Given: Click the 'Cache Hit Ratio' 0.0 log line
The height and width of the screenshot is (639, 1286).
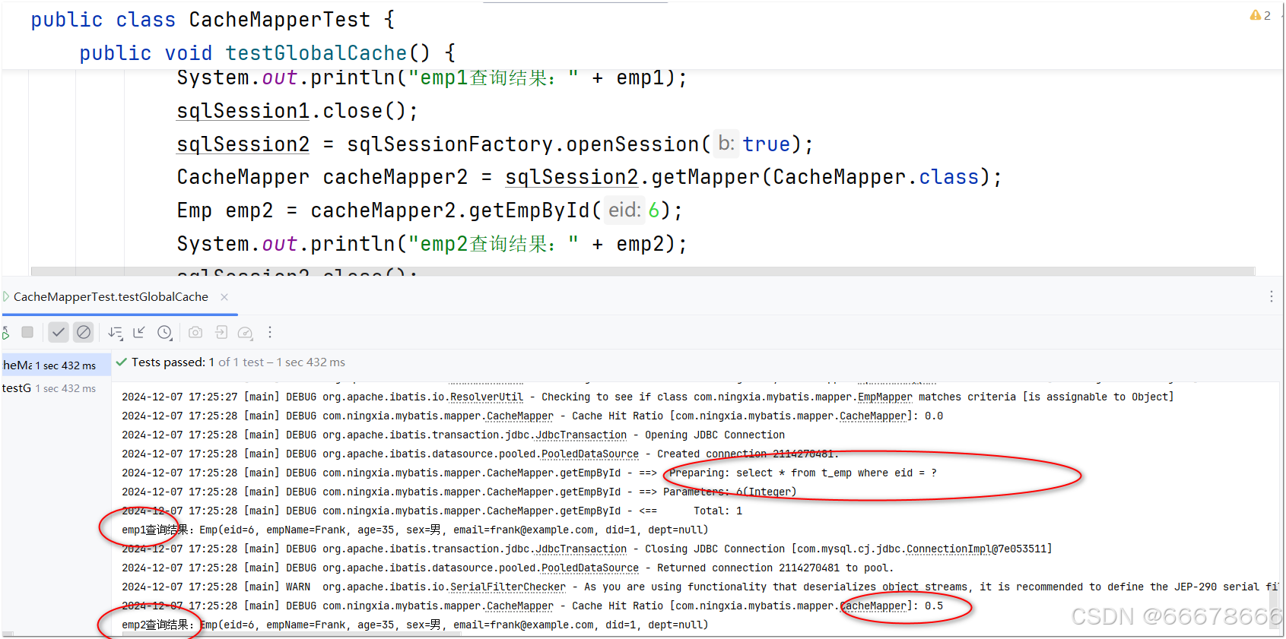Looking at the screenshot, I should pyautogui.click(x=532, y=416).
